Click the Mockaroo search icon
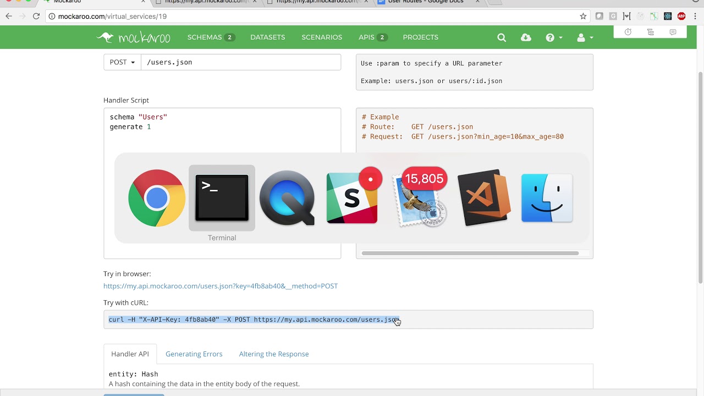 (x=502, y=37)
